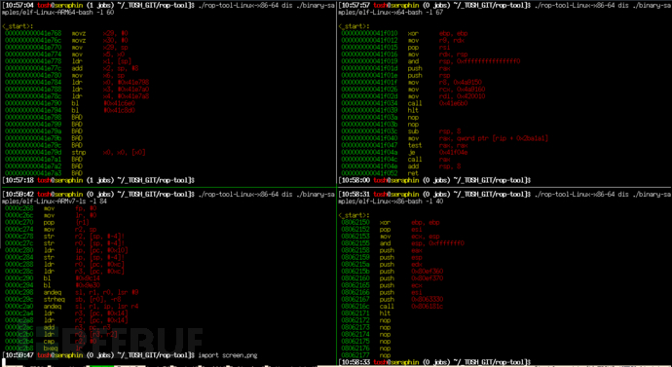Image resolution: width=672 pixels, height=367 pixels.
Task: Select the 0x8063330 push operand
Action: click(x=428, y=299)
